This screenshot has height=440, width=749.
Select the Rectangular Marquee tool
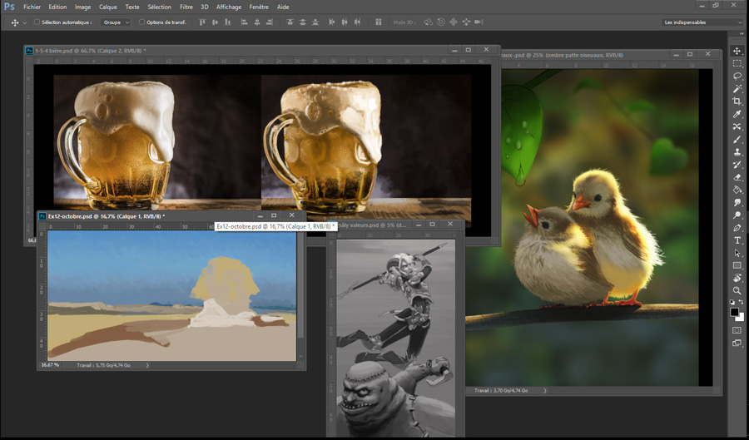coord(737,63)
